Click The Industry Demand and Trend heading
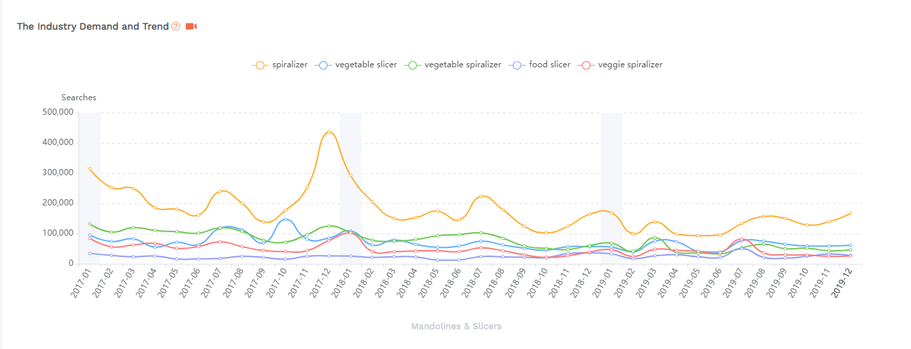This screenshot has width=911, height=349. click(x=93, y=26)
